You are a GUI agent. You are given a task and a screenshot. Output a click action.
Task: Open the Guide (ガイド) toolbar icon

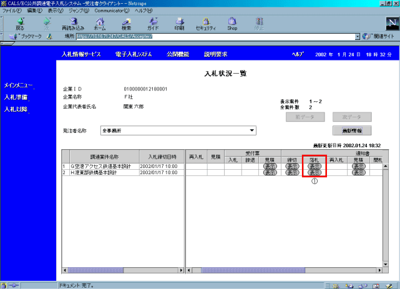click(153, 24)
